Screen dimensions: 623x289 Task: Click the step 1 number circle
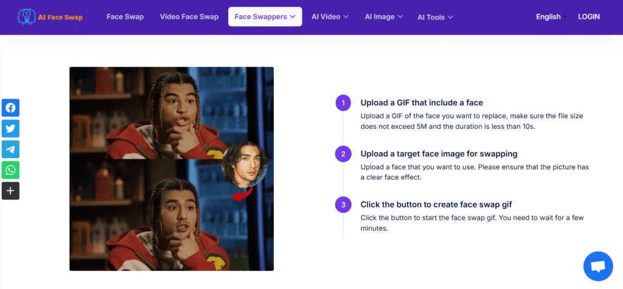343,103
